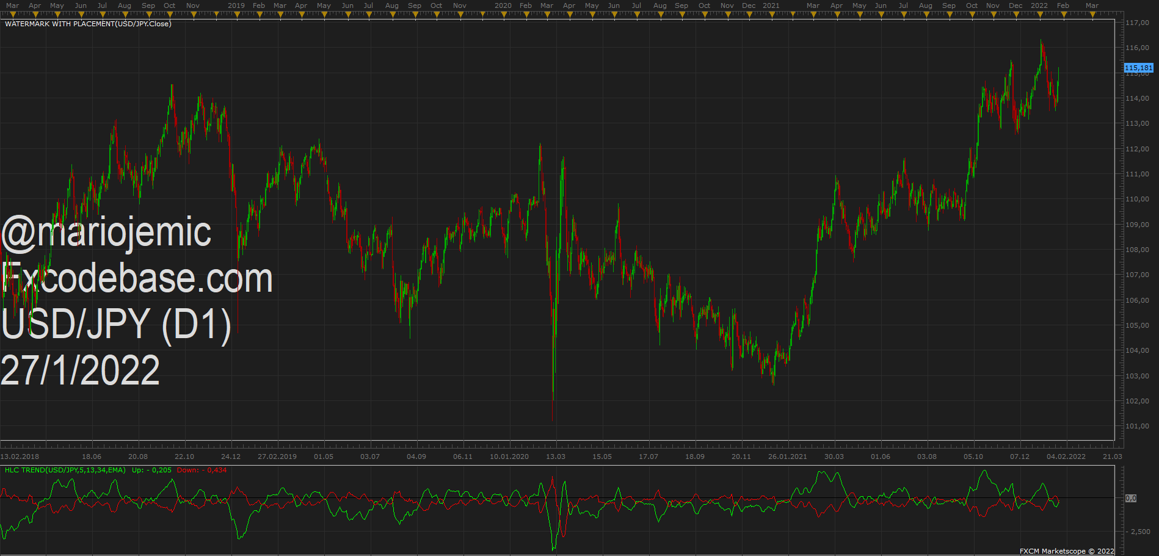Click the 24.12 date axis label
Screen dimensions: 1159x556
click(231, 457)
